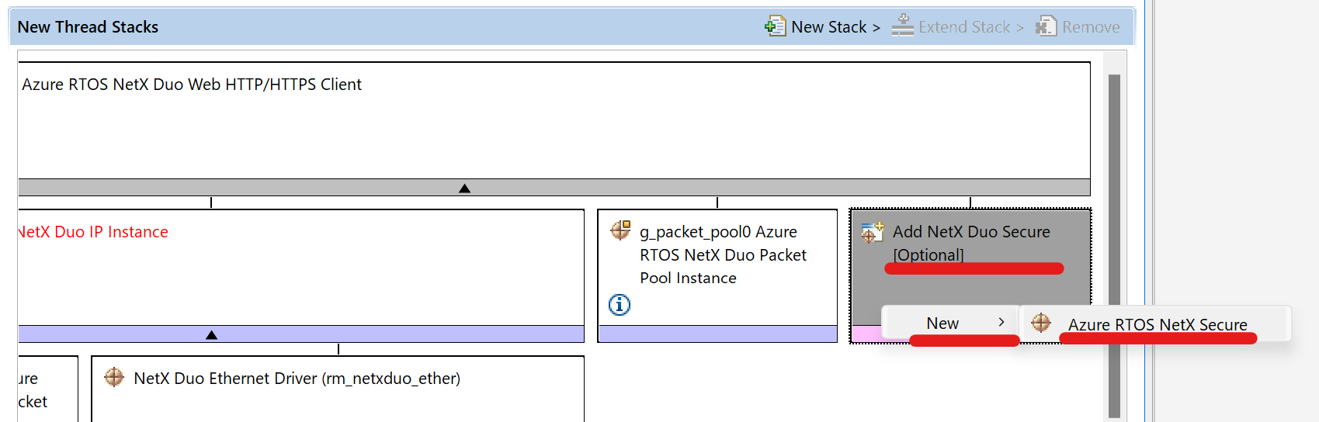
Task: Click the Add NetX Duo Secure icon
Action: (x=873, y=231)
